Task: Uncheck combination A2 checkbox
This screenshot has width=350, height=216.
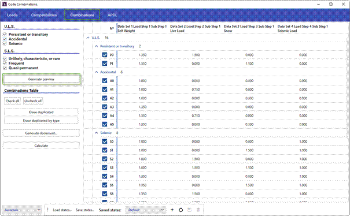Action: [x=105, y=98]
